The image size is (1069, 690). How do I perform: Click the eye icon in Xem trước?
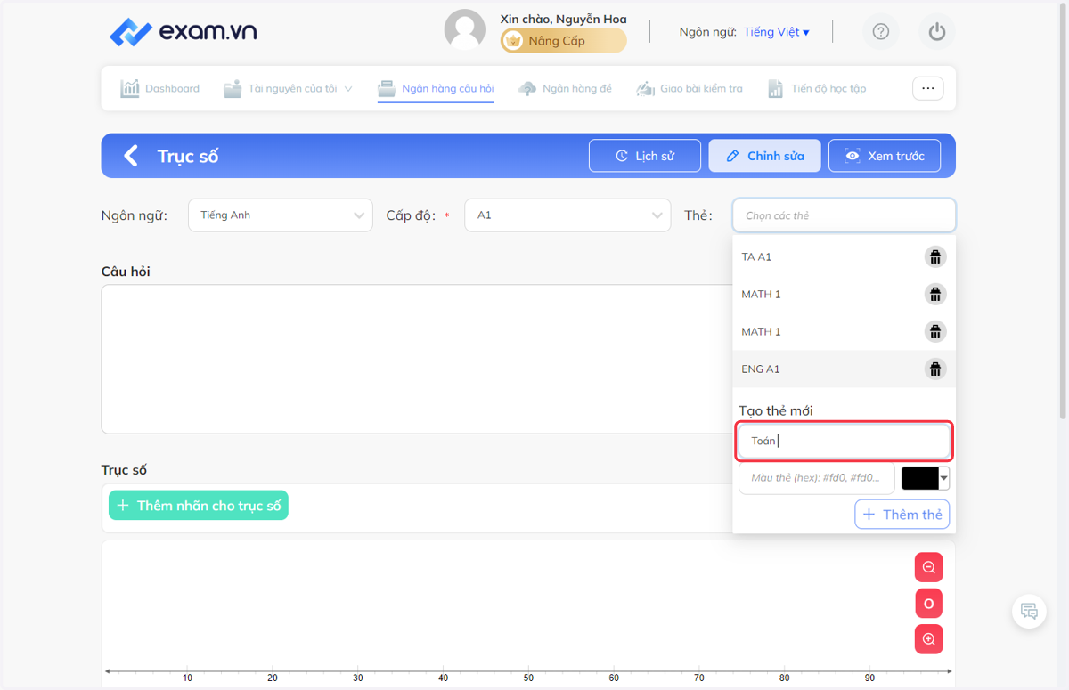pos(853,156)
